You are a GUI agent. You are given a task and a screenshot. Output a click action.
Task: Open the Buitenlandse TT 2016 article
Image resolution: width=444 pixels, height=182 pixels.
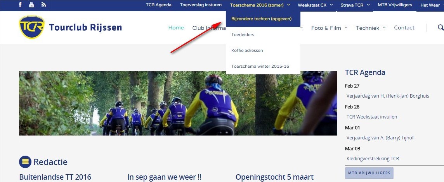click(55, 177)
